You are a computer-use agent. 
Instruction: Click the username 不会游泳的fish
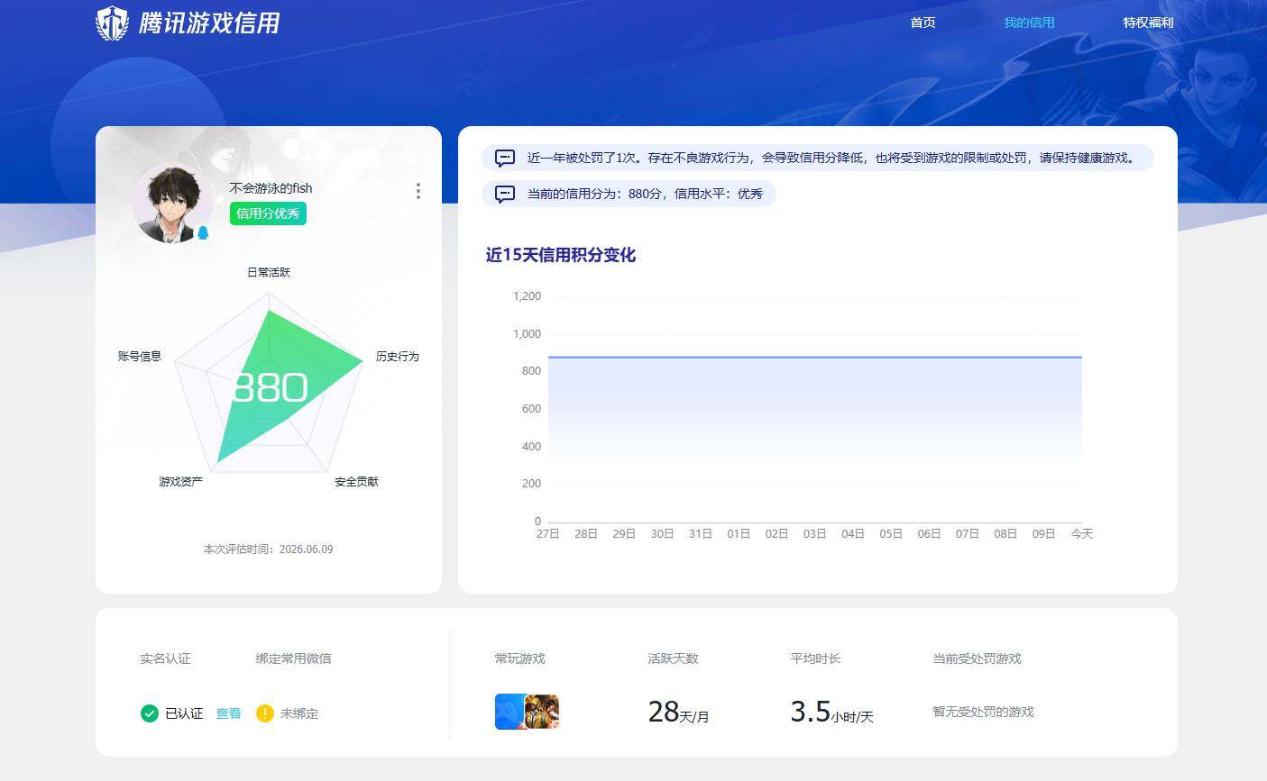point(271,188)
